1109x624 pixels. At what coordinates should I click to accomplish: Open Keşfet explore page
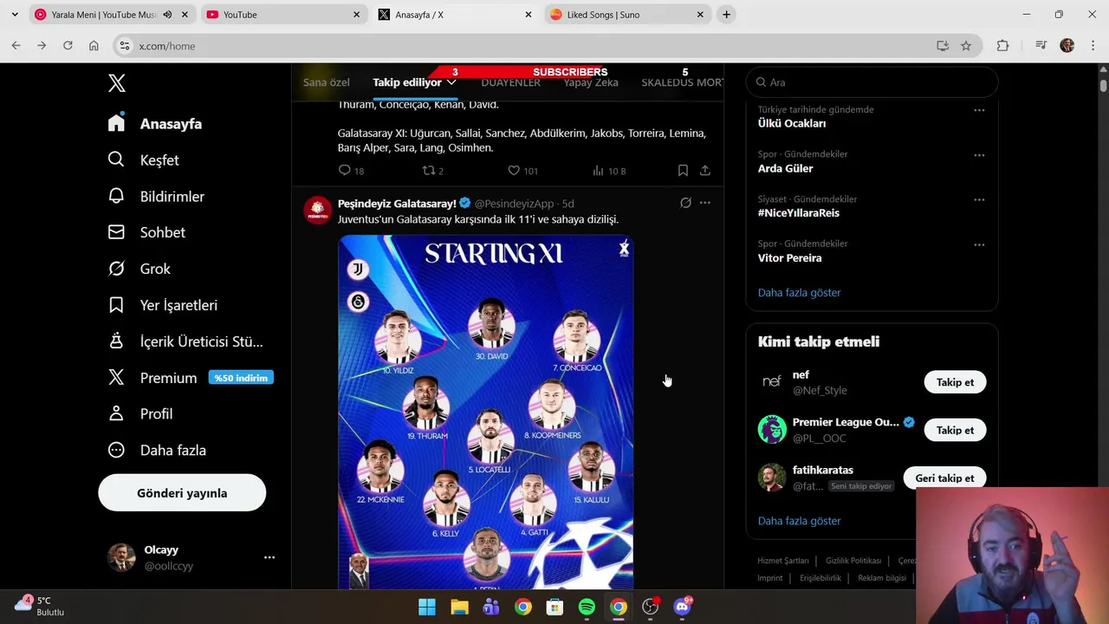click(144, 160)
